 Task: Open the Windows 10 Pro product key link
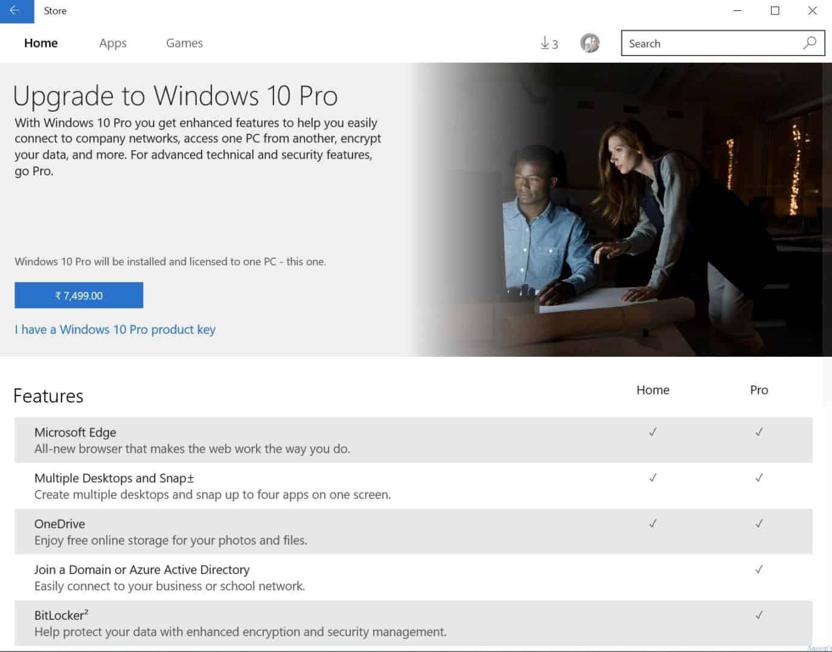[x=115, y=330]
